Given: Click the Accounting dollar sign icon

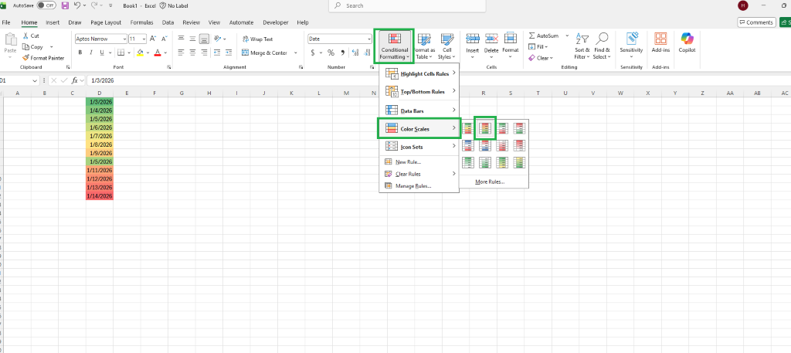Looking at the screenshot, I should (x=313, y=53).
